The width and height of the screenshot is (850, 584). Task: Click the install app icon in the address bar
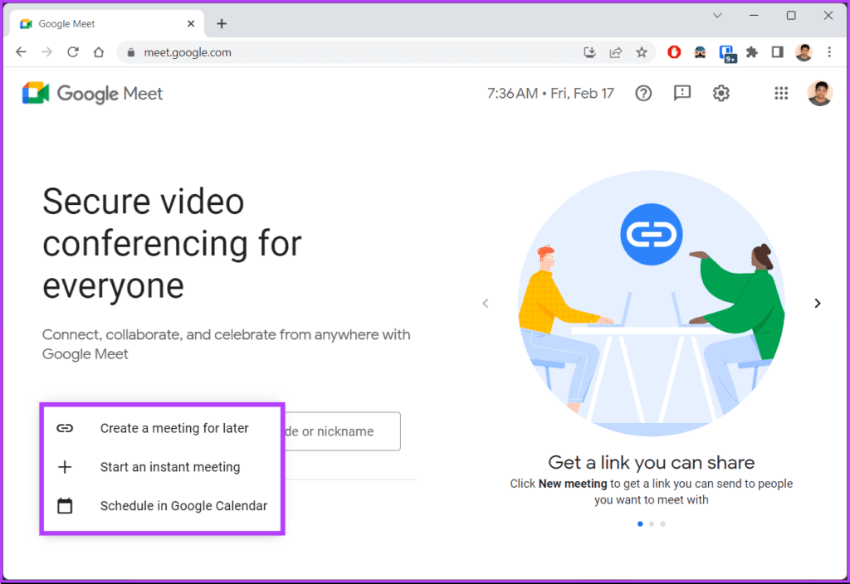click(x=589, y=52)
